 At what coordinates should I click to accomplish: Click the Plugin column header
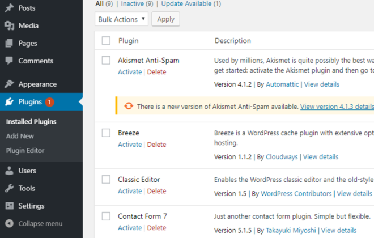coord(128,41)
